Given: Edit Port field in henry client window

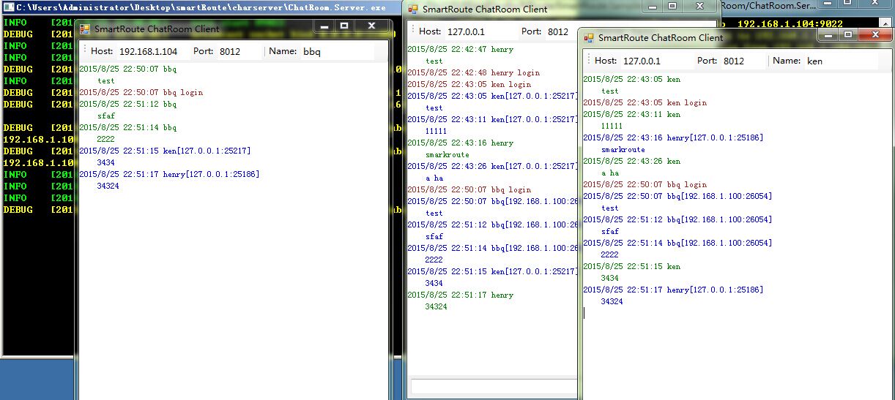Looking at the screenshot, I should (560, 31).
